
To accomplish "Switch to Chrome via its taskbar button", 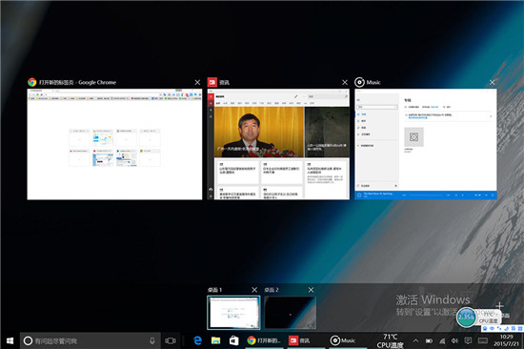I will [x=264, y=340].
